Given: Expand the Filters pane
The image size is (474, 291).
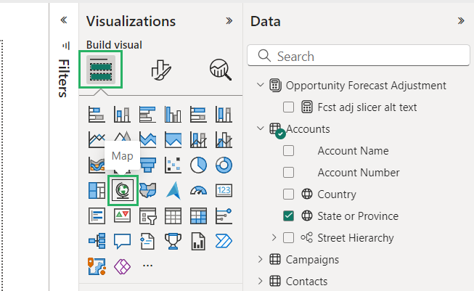Looking at the screenshot, I should point(63,21).
